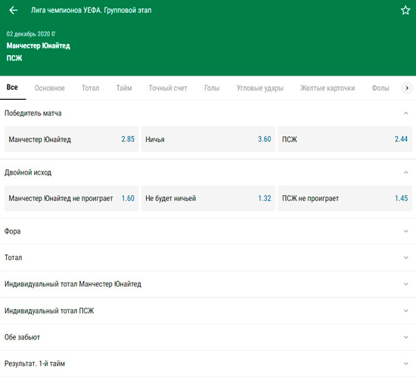416x378 pixels.
Task: Click ПСЖ team name in header
Action: point(14,58)
